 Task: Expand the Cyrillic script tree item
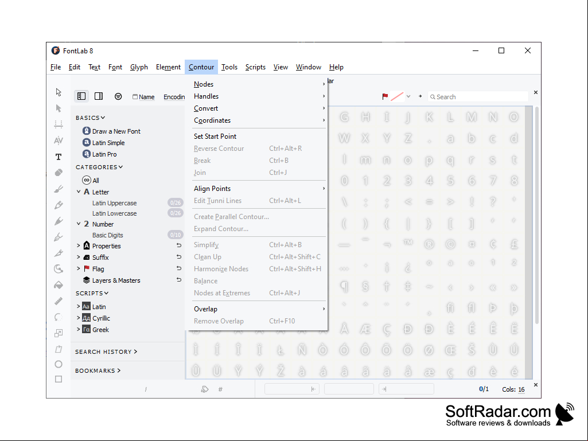[79, 318]
